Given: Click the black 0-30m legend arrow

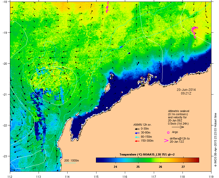Looking at the screenshot, I should tap(137, 129).
